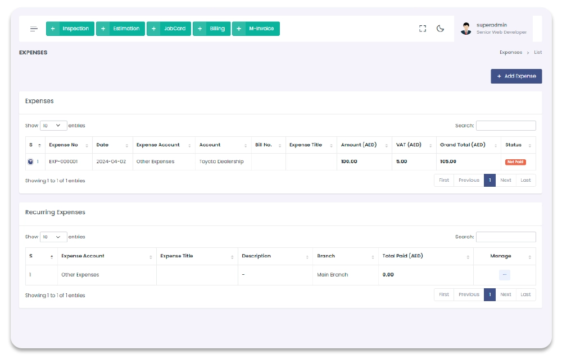Screen dimensions: 562x355
Task: Expand row details for EXP-000001
Action: 30,162
